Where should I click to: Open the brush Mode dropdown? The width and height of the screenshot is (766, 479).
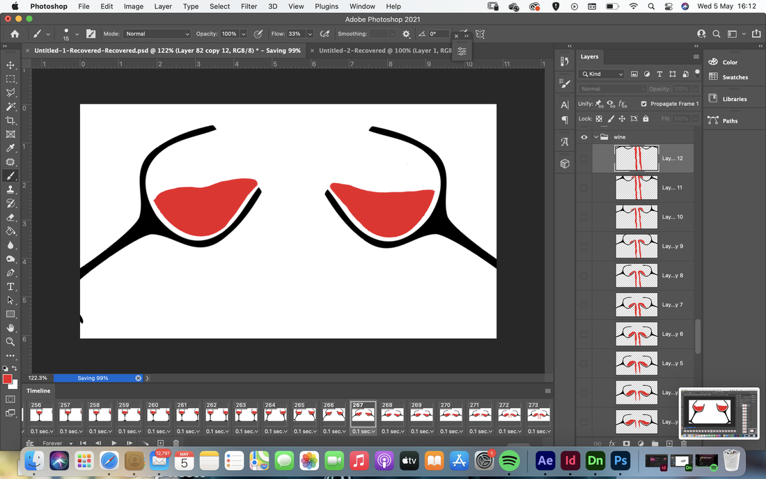point(157,33)
